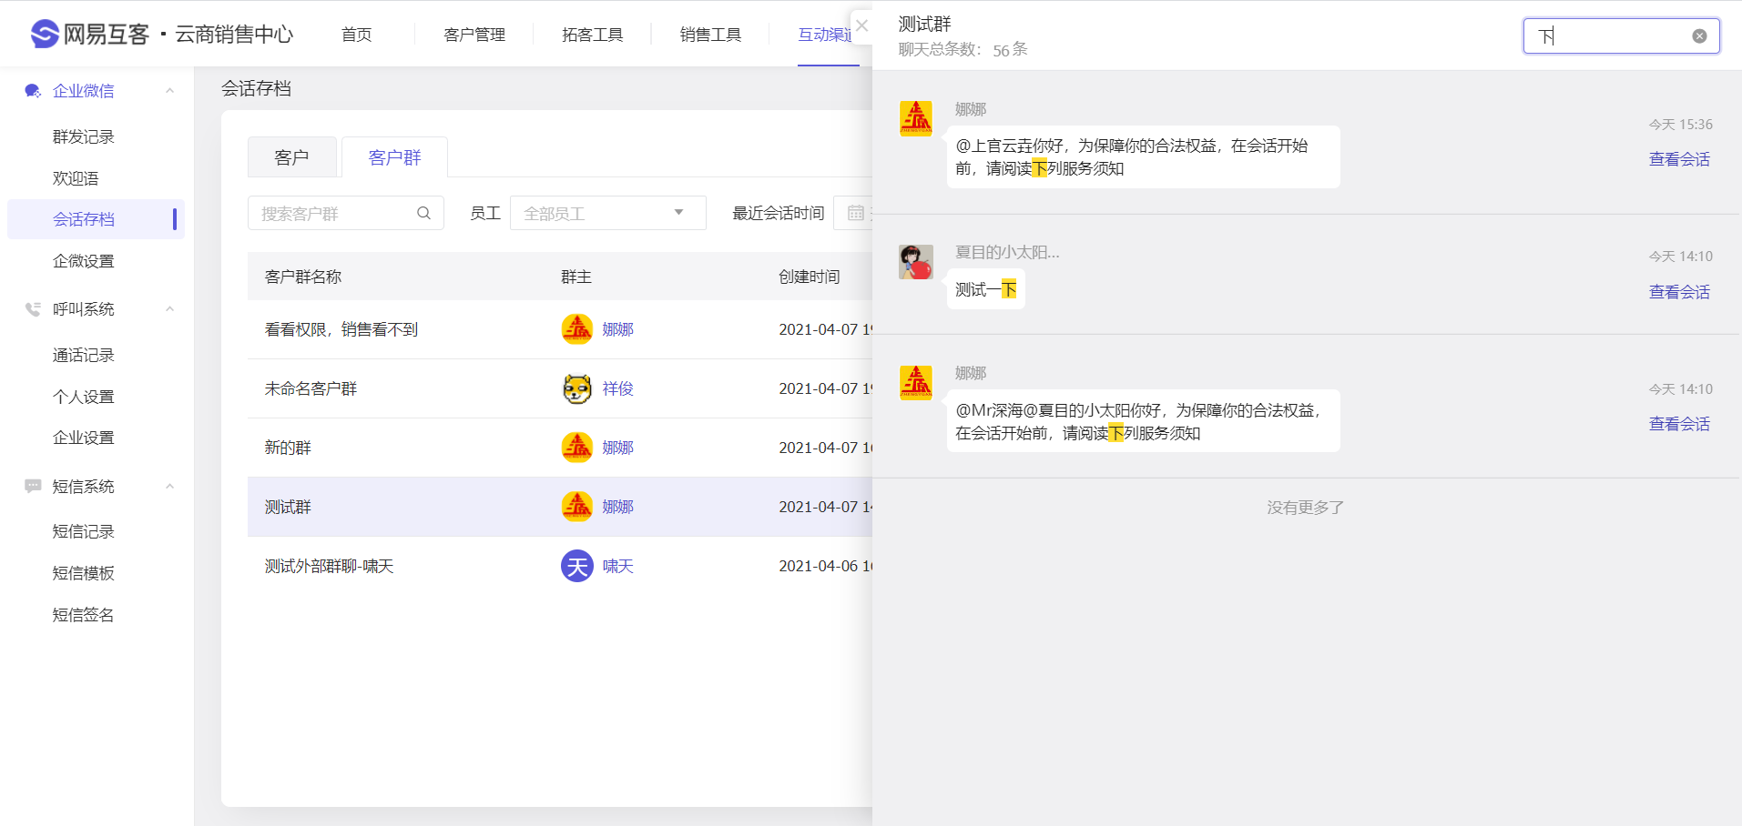The image size is (1742, 826).
Task: Click 查看会话 for the 15:36 message
Action: point(1679,159)
